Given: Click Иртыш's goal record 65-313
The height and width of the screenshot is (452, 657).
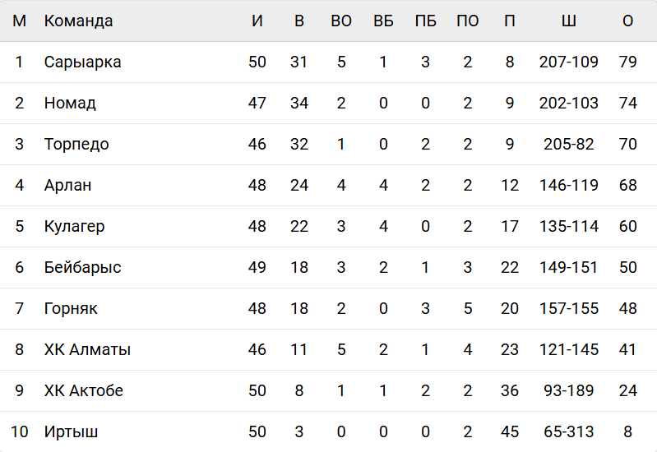Looking at the screenshot, I should [569, 431].
